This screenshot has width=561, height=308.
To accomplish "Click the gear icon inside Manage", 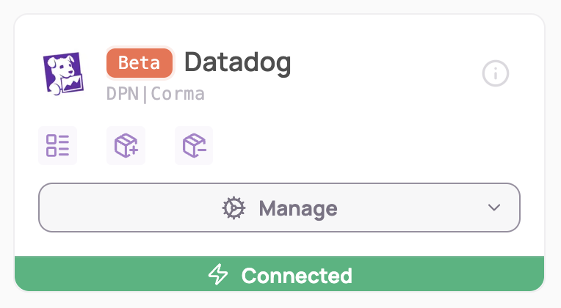I will tap(234, 208).
